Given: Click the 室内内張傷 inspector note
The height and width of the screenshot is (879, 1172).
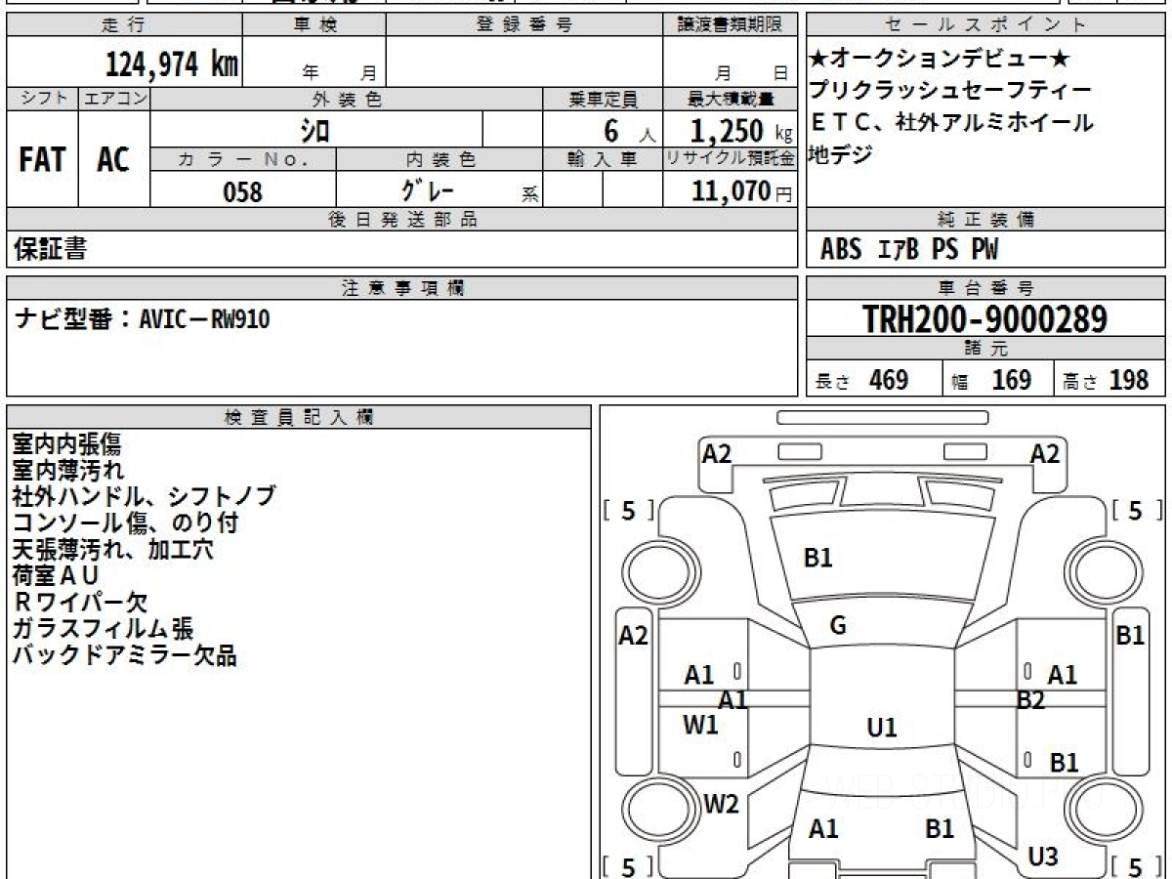Looking at the screenshot, I should (x=66, y=444).
